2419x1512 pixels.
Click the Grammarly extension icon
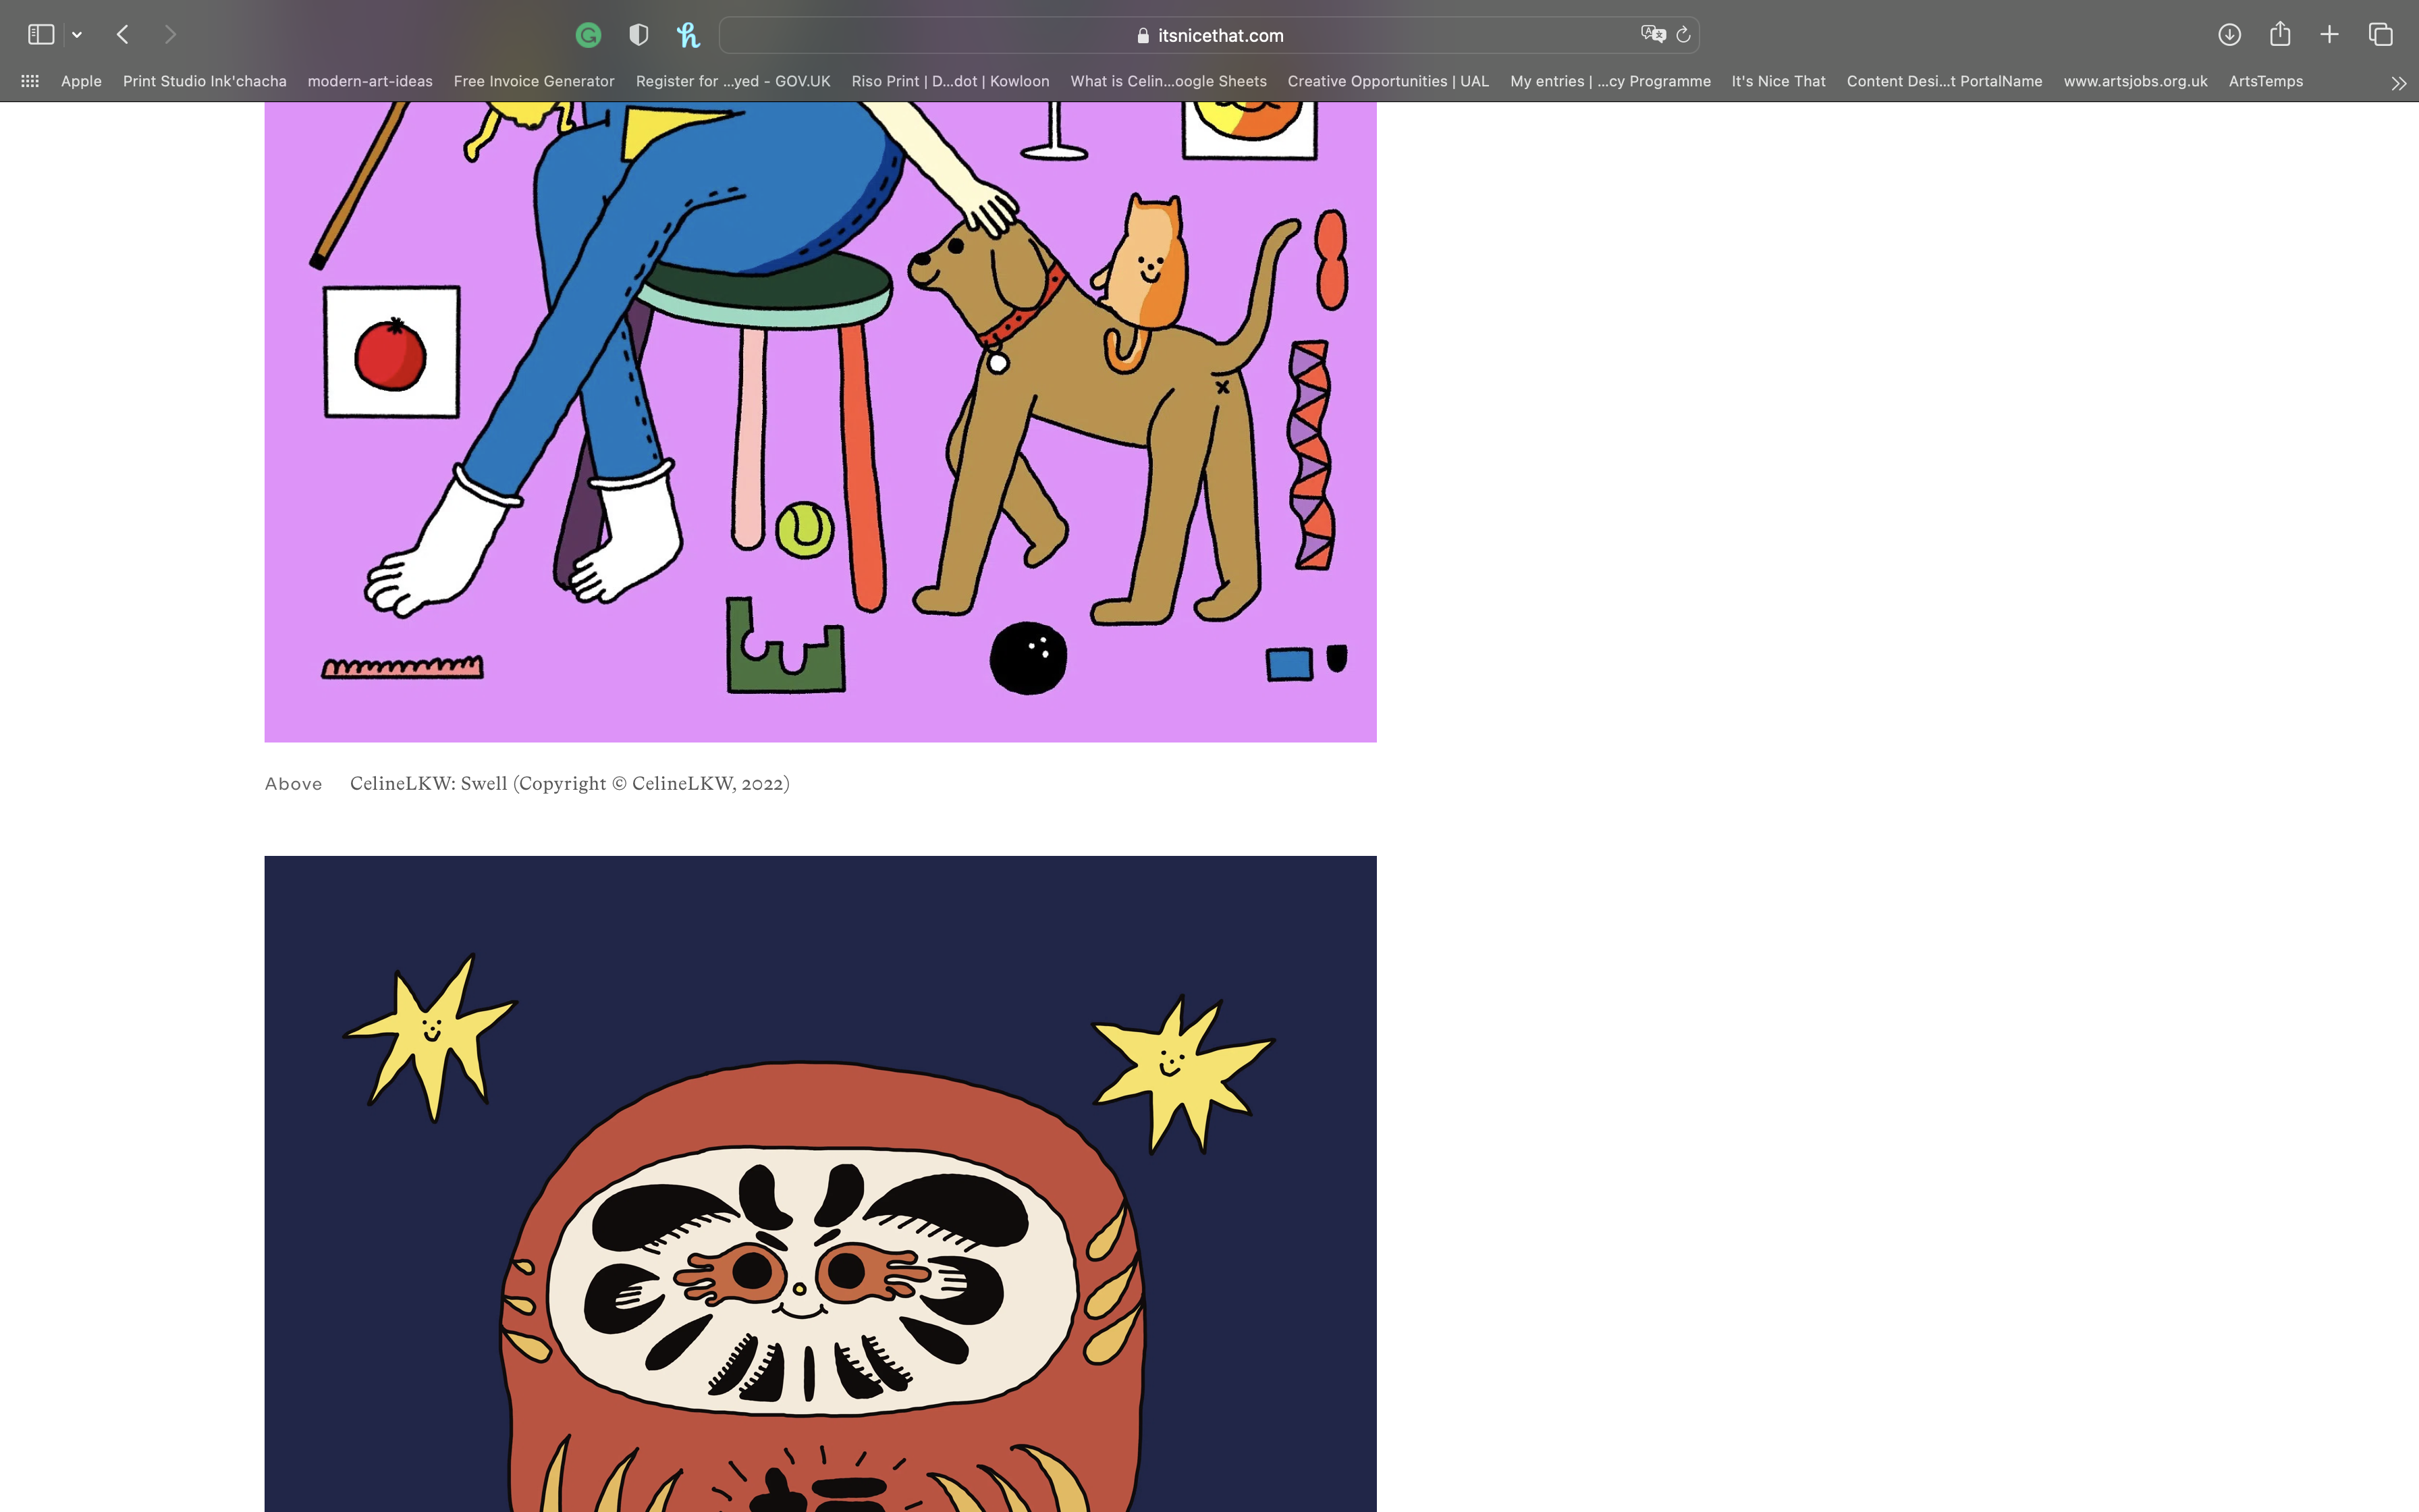[x=589, y=36]
